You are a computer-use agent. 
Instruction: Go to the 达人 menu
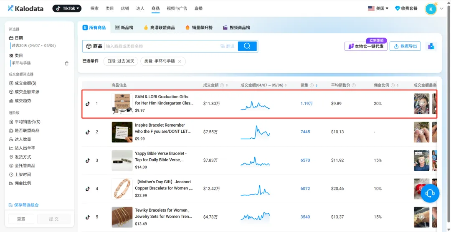(x=140, y=9)
